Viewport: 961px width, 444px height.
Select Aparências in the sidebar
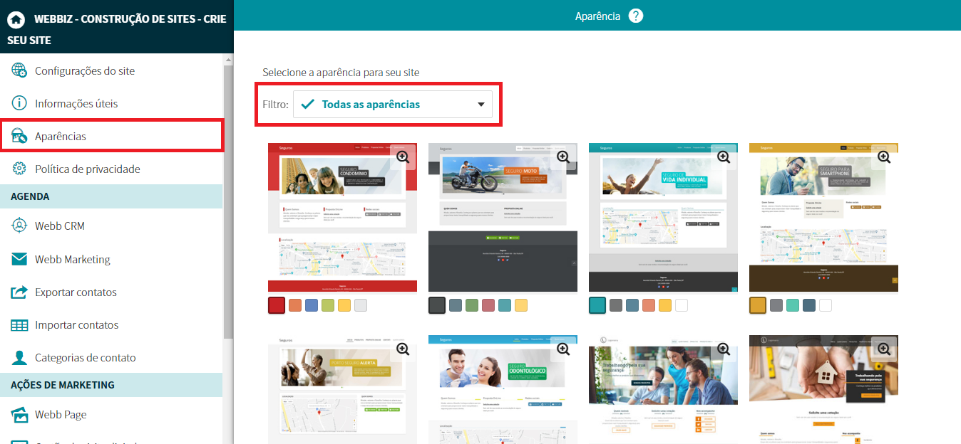pyautogui.click(x=61, y=136)
